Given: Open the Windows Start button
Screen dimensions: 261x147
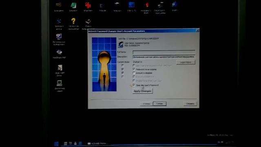Looking at the screenshot, I should [x=56, y=144].
